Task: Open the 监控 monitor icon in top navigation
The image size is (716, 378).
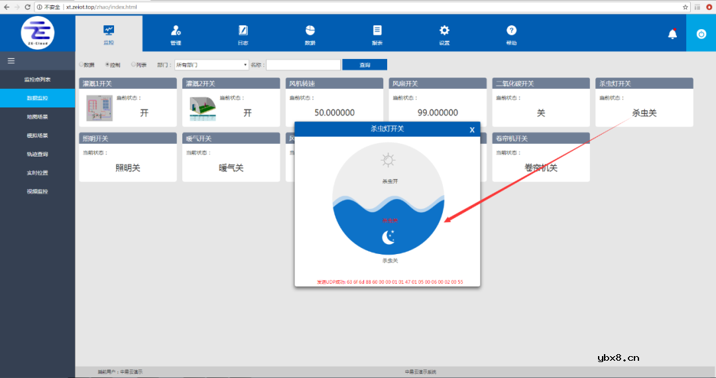Action: pos(109,31)
